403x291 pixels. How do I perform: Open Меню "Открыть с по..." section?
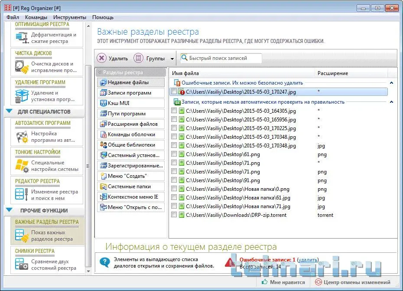click(x=131, y=207)
